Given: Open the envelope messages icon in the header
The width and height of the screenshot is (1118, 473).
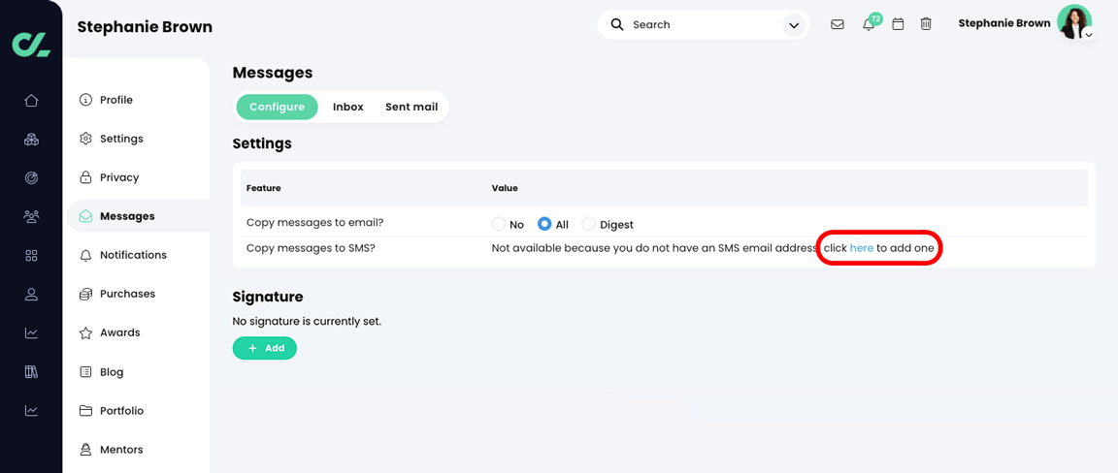Looking at the screenshot, I should [x=838, y=24].
